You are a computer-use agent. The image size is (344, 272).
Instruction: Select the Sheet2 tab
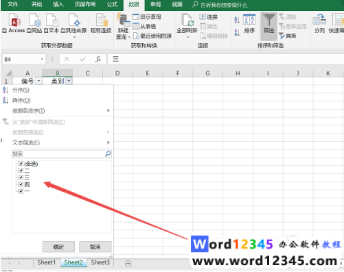click(73, 262)
